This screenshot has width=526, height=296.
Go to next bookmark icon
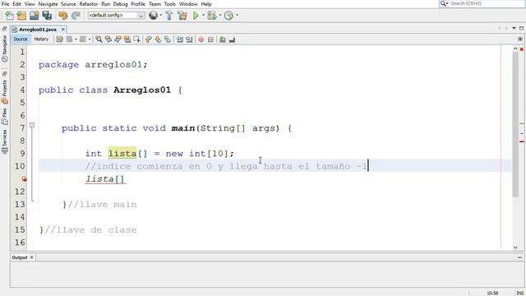point(158,39)
